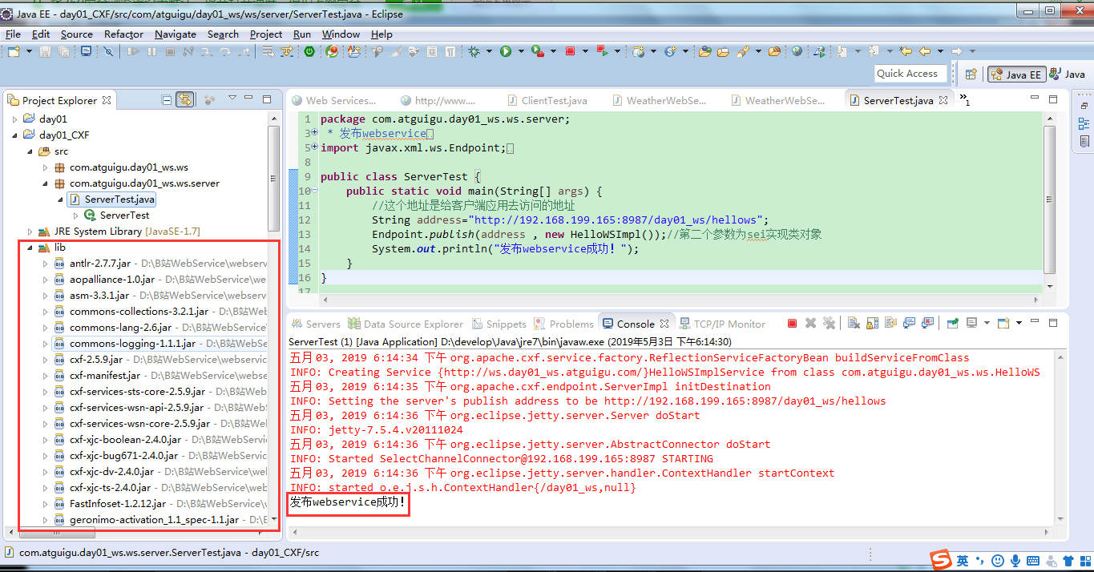Expand JRE System Library node
The image size is (1094, 572).
click(30, 231)
